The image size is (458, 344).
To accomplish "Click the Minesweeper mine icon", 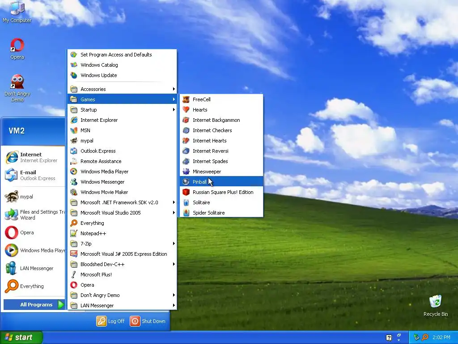I will click(186, 172).
